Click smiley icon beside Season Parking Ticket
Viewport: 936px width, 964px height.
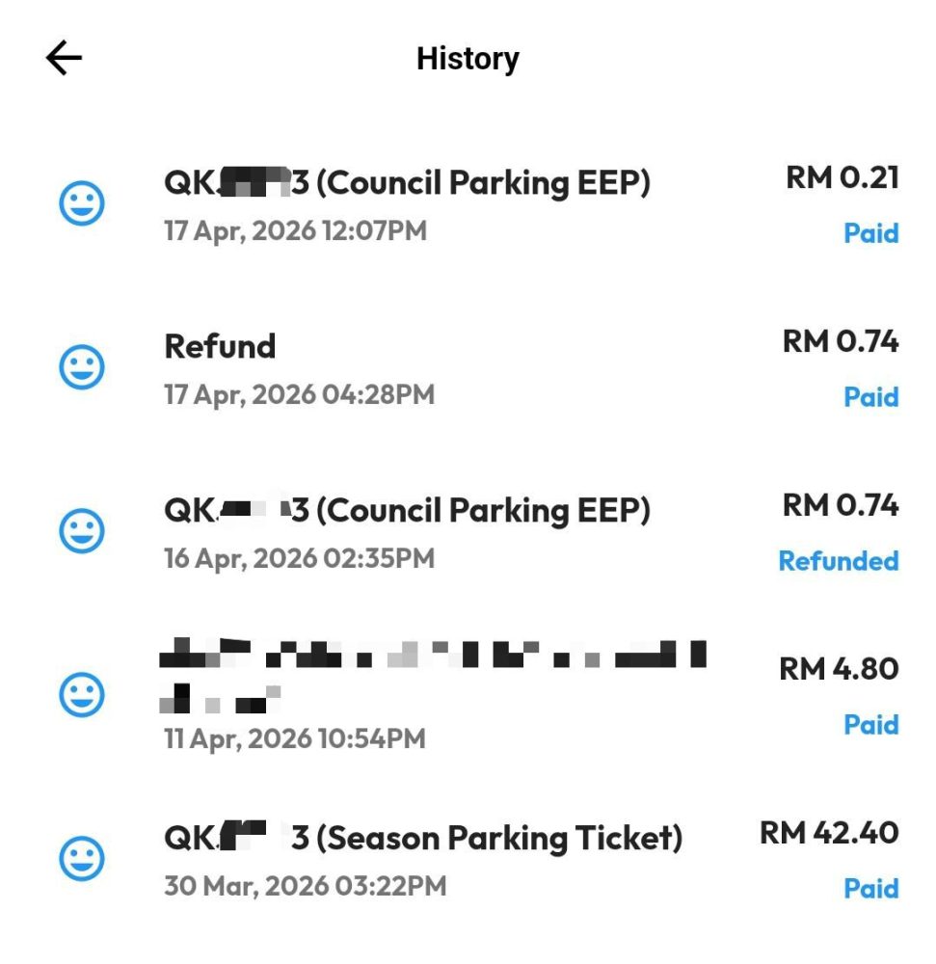(83, 858)
